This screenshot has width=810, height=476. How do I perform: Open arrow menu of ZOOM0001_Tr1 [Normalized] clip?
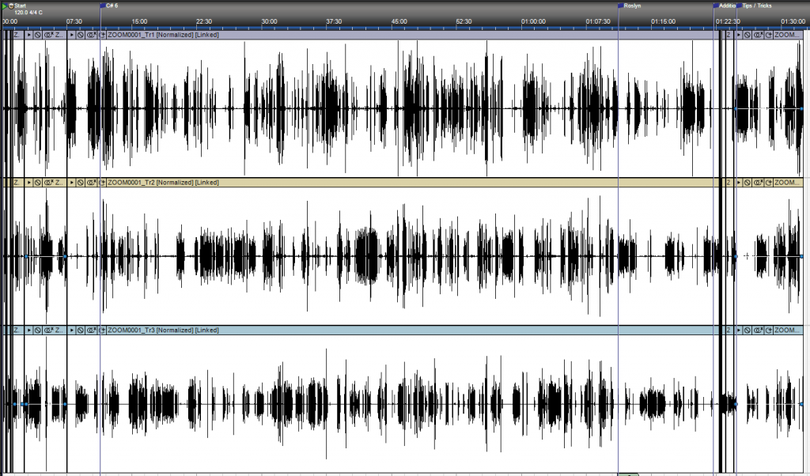[x=72, y=35]
